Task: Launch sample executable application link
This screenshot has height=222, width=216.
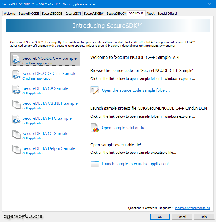Action: tap(135, 164)
